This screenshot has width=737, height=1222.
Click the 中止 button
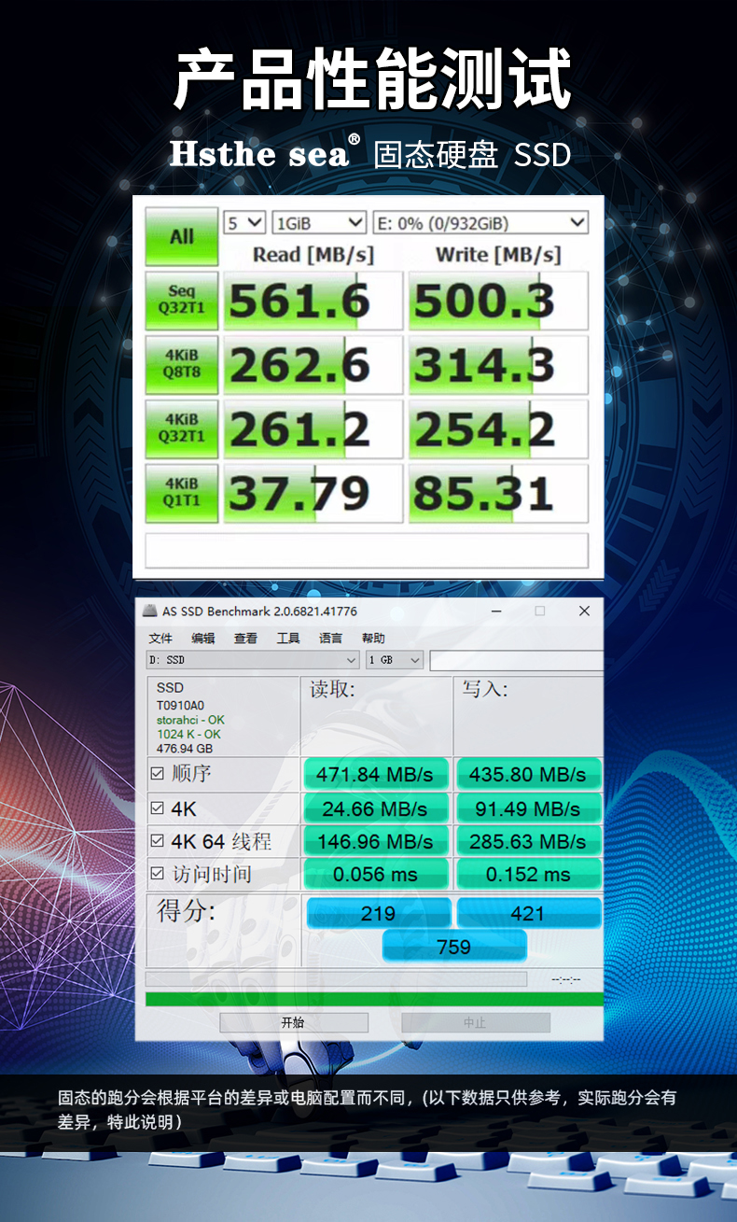pyautogui.click(x=476, y=1022)
